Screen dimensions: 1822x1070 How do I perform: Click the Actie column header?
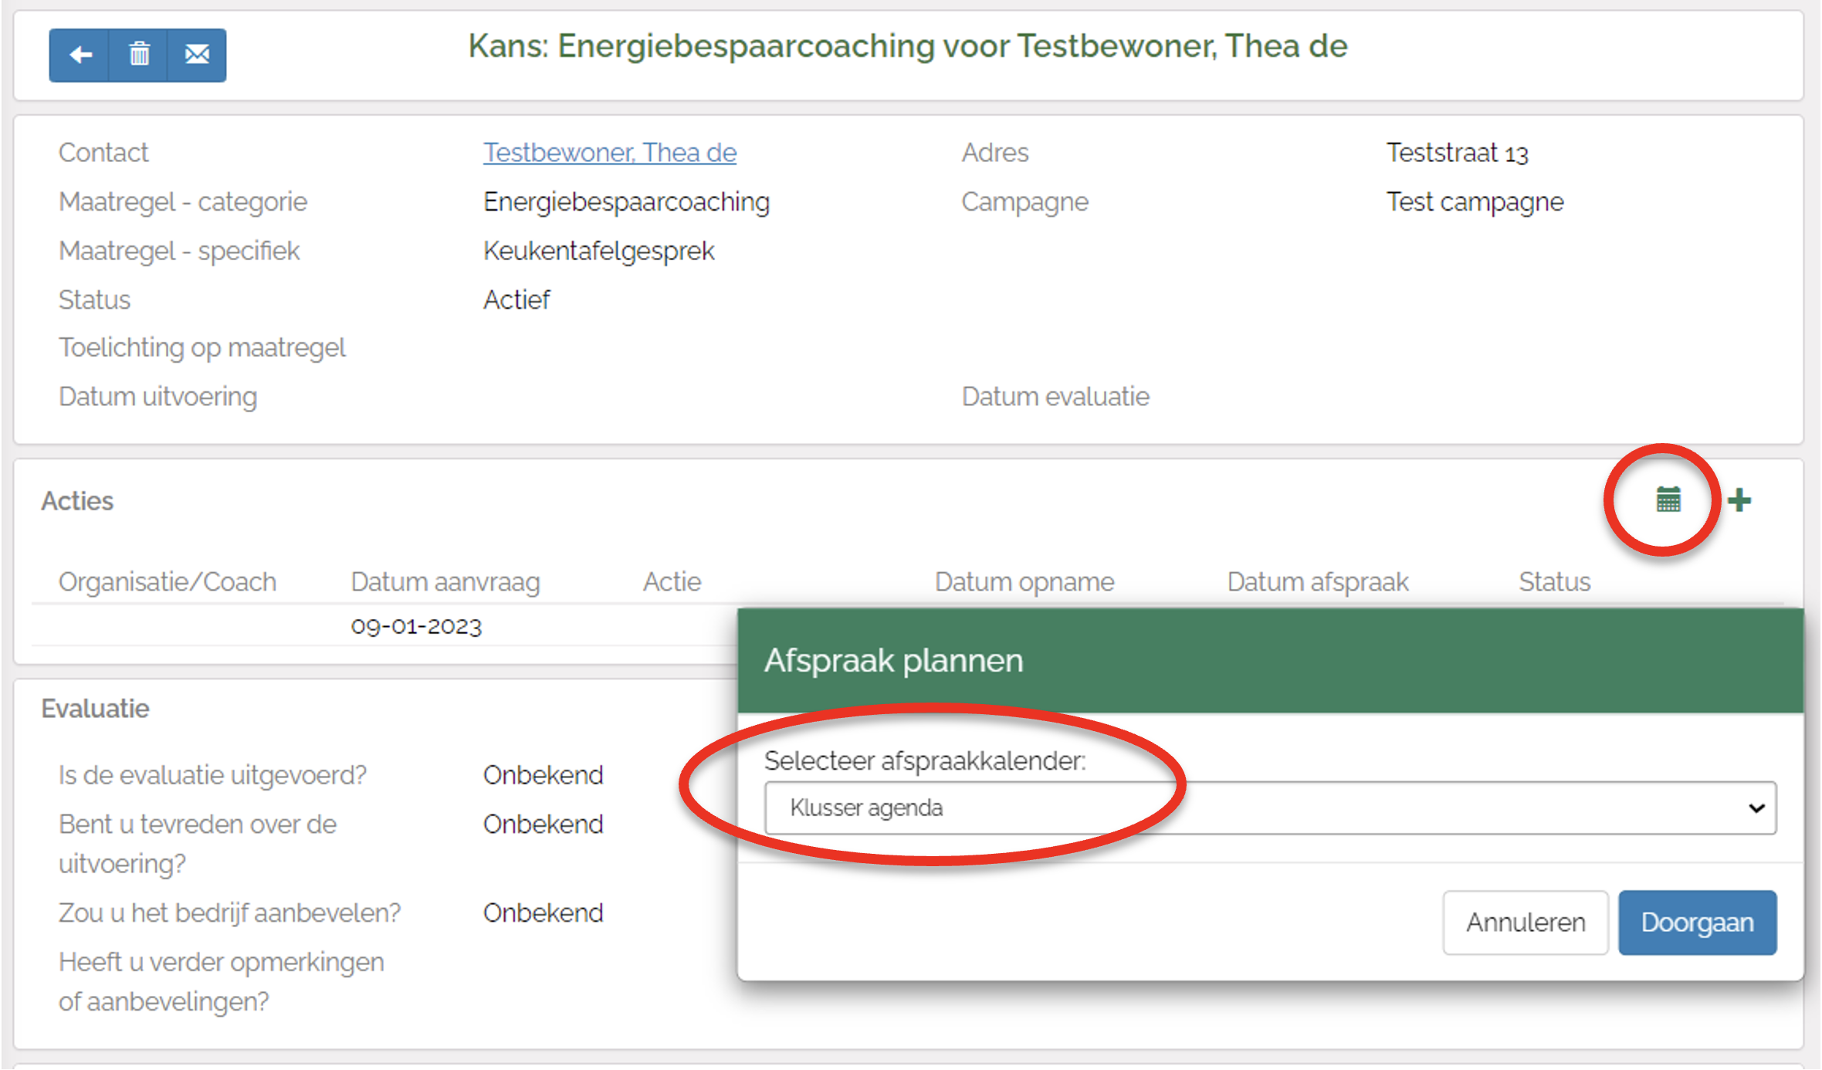tap(672, 582)
